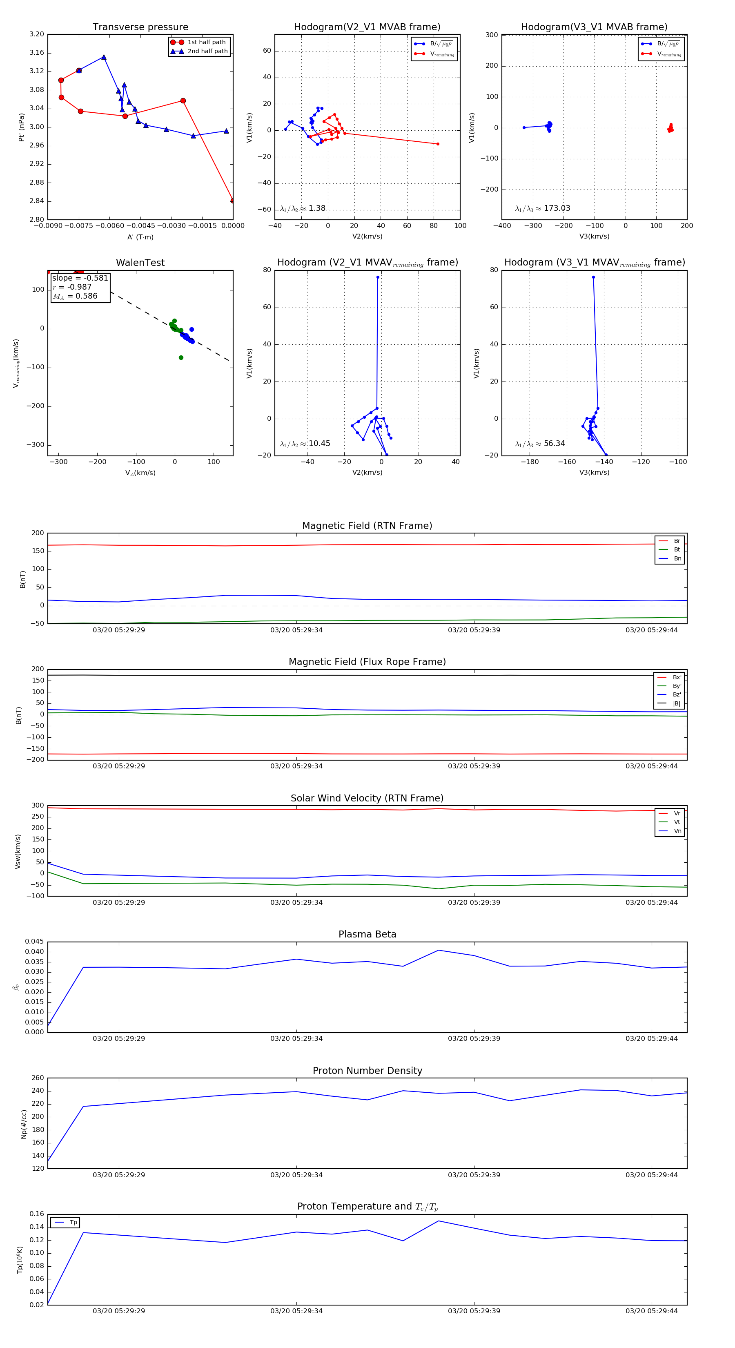
Task: Click the λ1/λ2 ≈ 1.38 annotation
Action: (x=302, y=208)
